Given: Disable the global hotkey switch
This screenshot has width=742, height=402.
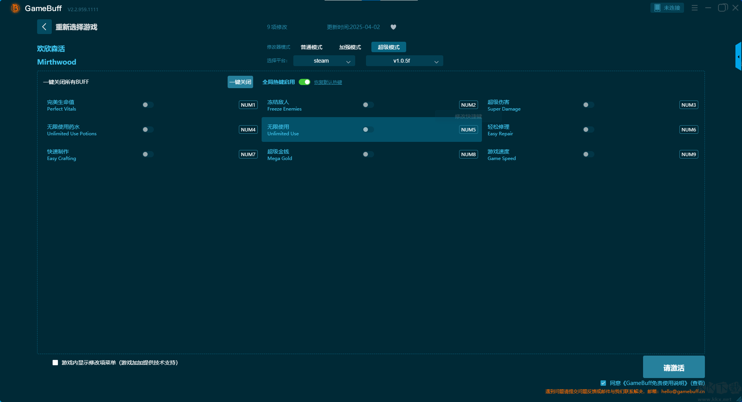Looking at the screenshot, I should [x=304, y=82].
